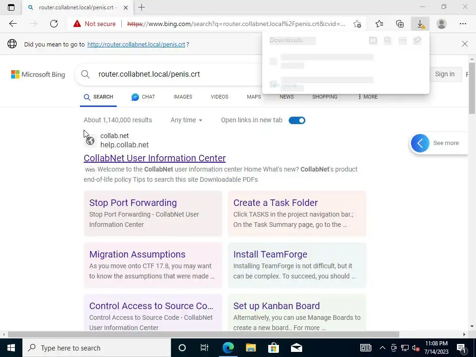This screenshot has height=357, width=476.
Task: Click the search magnifier in Bing box
Action: [x=86, y=74]
